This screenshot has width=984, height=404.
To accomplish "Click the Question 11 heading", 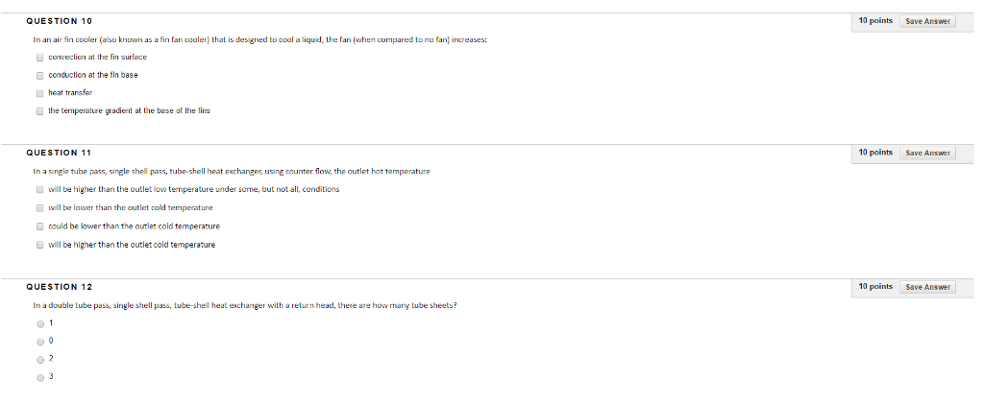I will [x=60, y=153].
